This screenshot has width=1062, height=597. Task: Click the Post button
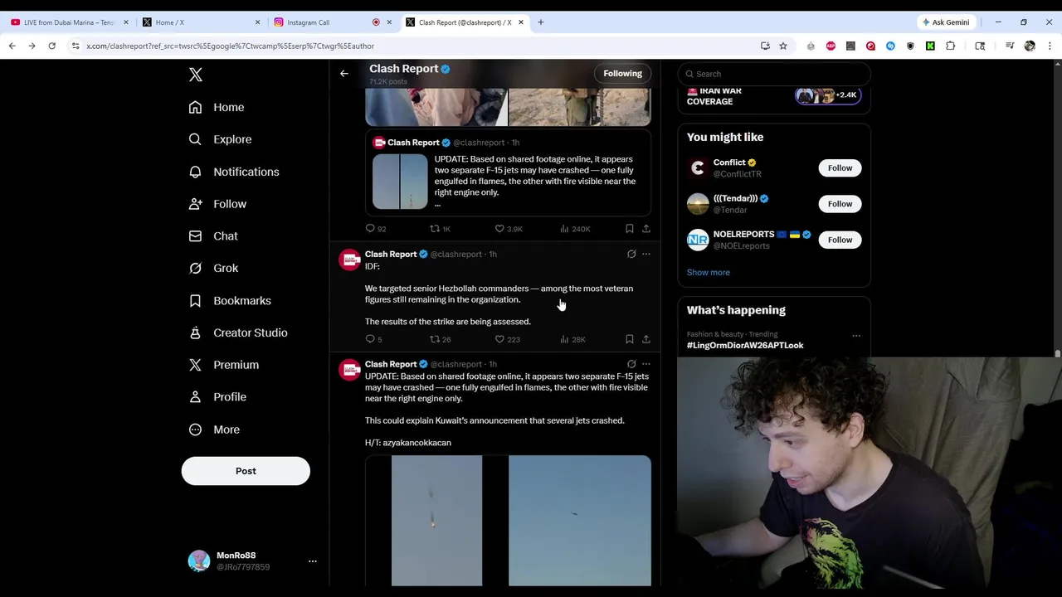[x=246, y=471]
